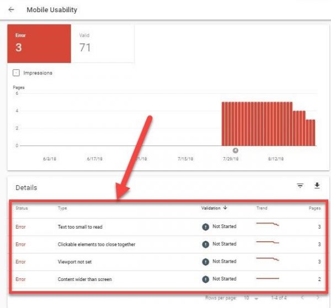Screen dimensions: 331x308
Task: Click Not Started icon for Viewport not set
Action: click(205, 262)
